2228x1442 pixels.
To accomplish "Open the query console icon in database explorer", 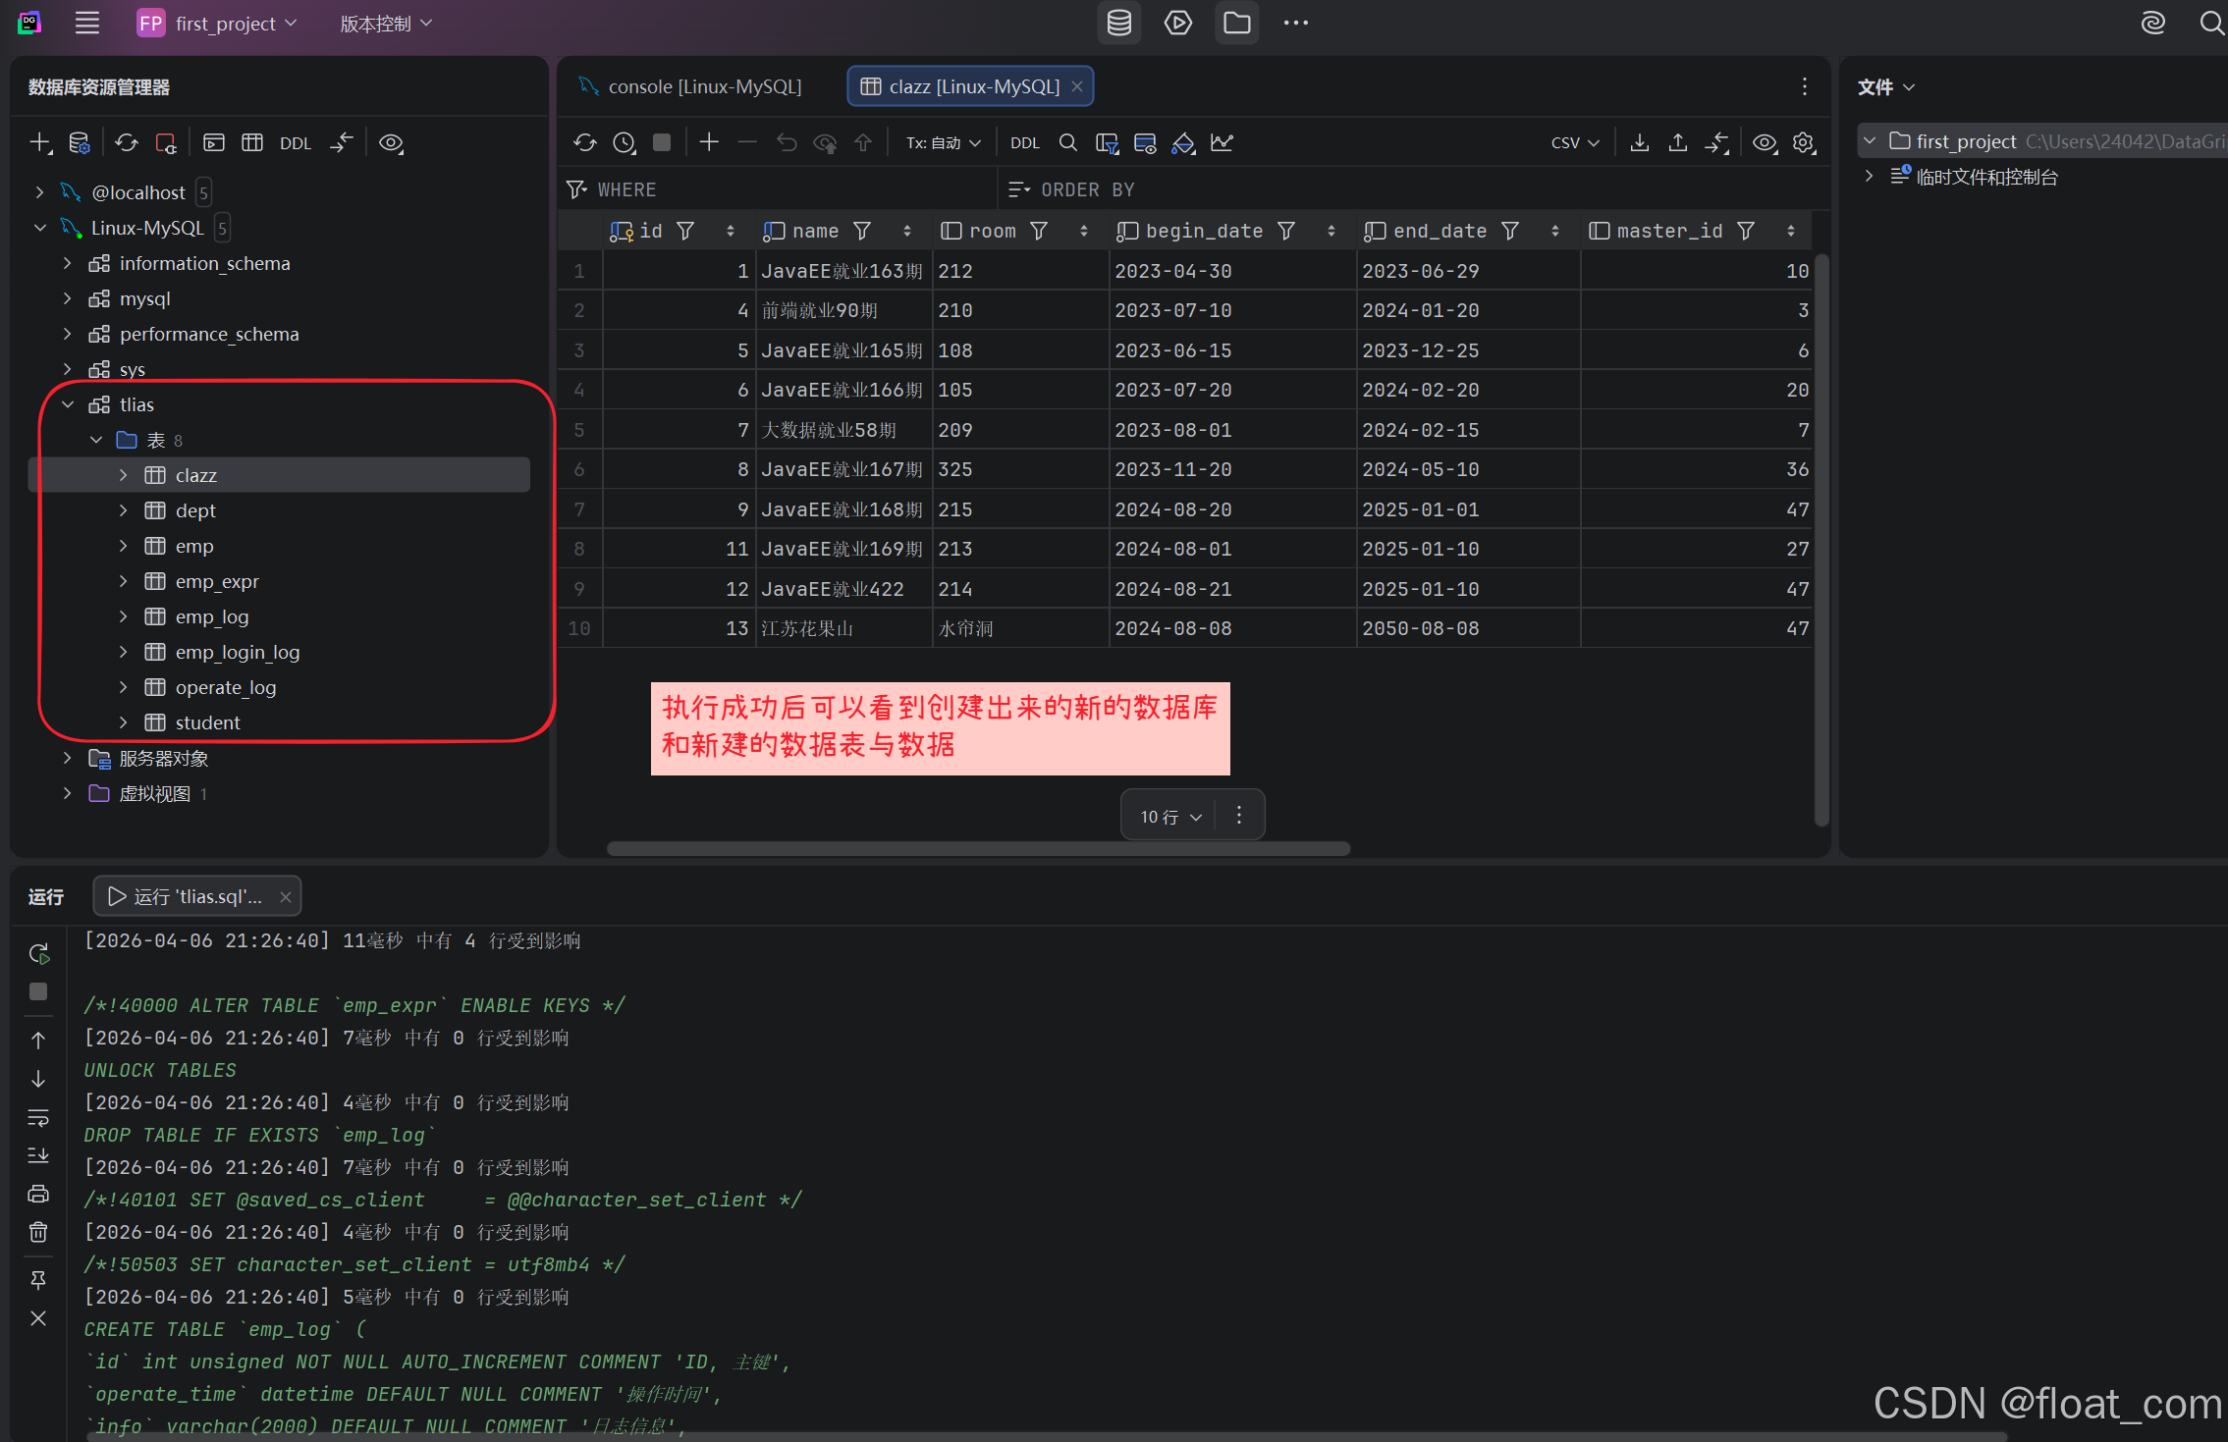I will (x=214, y=143).
